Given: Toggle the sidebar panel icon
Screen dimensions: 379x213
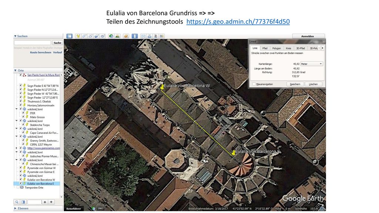Looking at the screenshot, I should coord(69,36).
